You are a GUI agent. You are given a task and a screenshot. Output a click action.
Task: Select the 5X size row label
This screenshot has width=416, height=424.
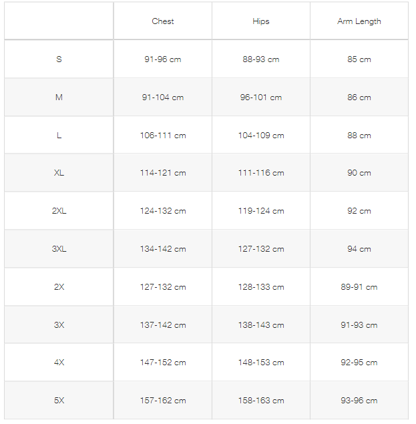click(59, 401)
